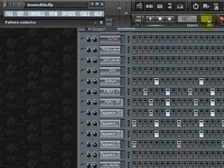
Task: Click the small grid icon in the hint bar
Action: [101, 22]
